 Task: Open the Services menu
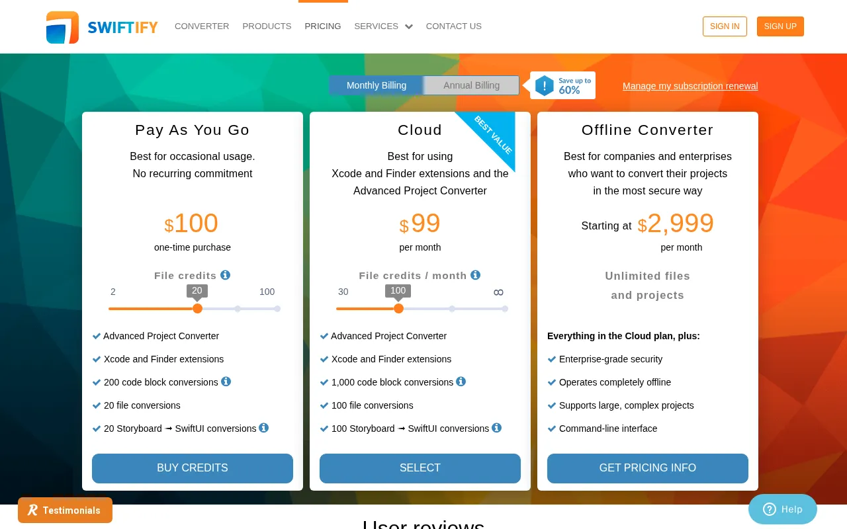377,26
